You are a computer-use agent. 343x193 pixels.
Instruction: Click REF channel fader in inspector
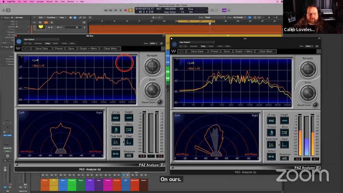(5, 169)
